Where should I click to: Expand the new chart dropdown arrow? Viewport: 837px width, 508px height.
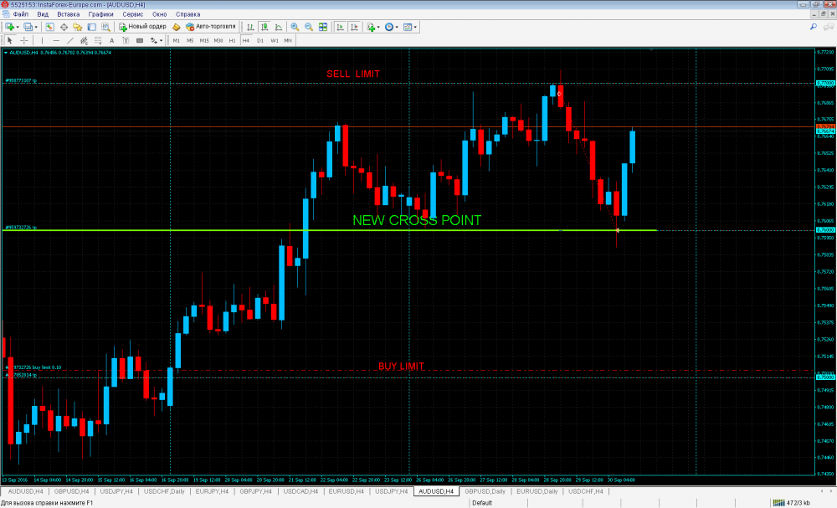[18, 27]
